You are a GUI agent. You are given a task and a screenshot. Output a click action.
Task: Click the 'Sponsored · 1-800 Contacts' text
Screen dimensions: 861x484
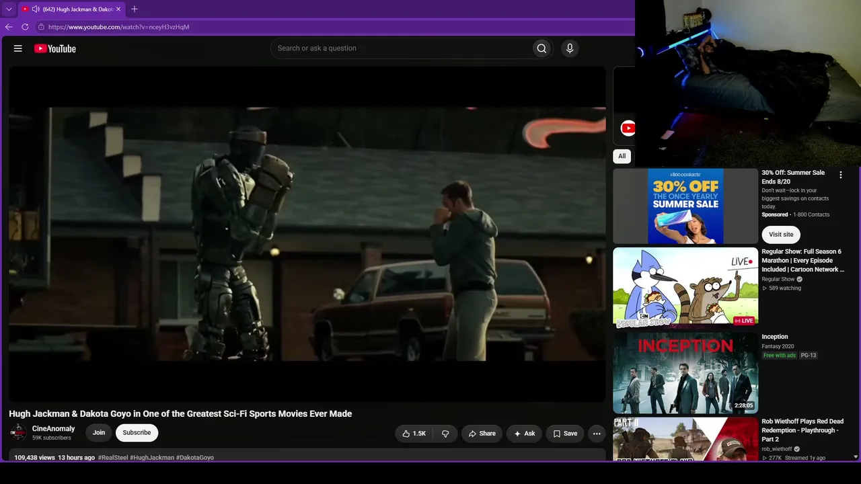[796, 214]
